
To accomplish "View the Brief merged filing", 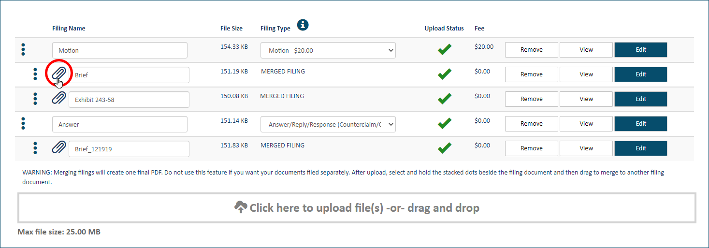I will point(586,74).
